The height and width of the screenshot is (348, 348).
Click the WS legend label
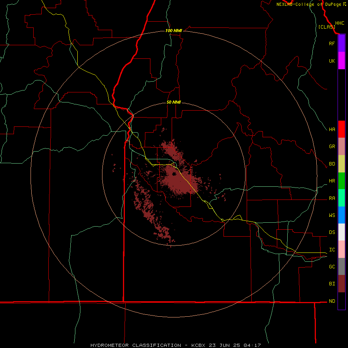[x=332, y=215]
